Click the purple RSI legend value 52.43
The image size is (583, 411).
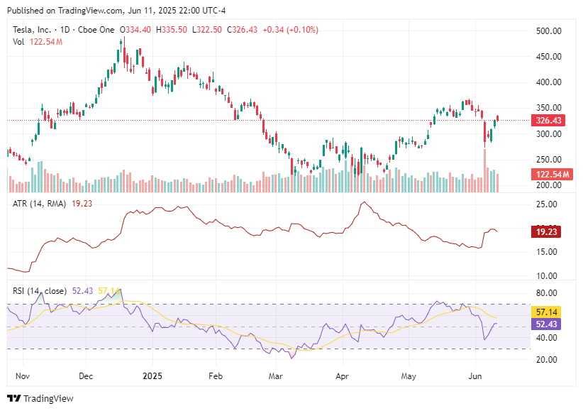pyautogui.click(x=82, y=291)
